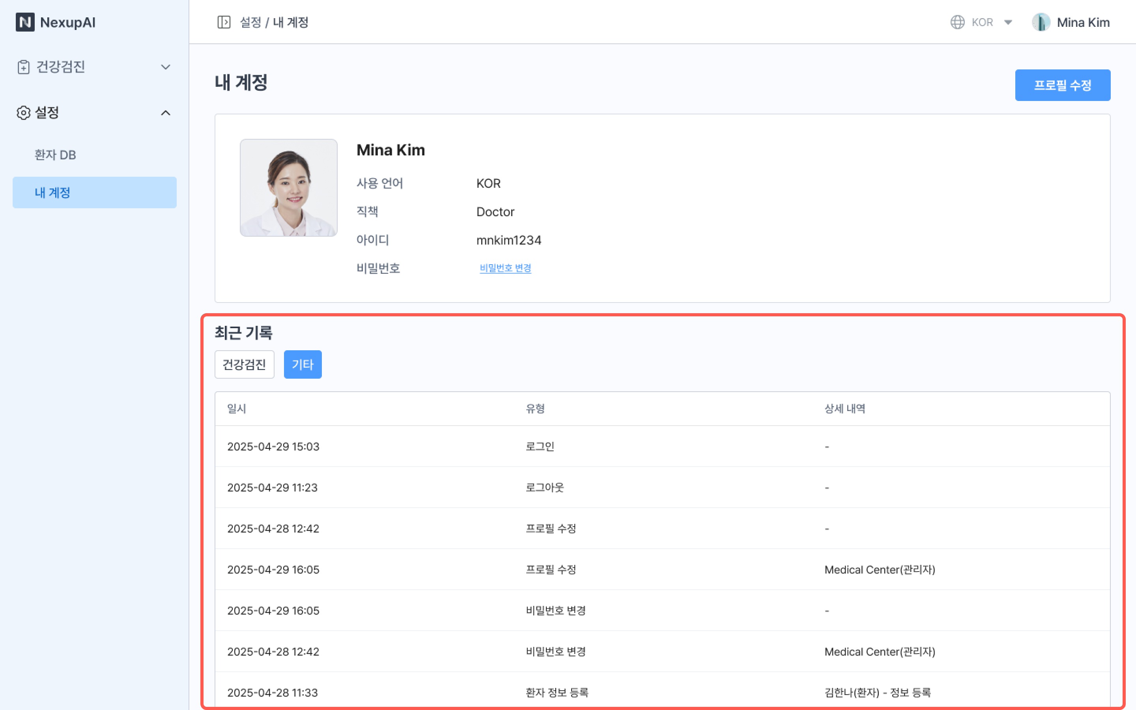Click the 설정 gear icon
1136x710 pixels.
tap(24, 113)
